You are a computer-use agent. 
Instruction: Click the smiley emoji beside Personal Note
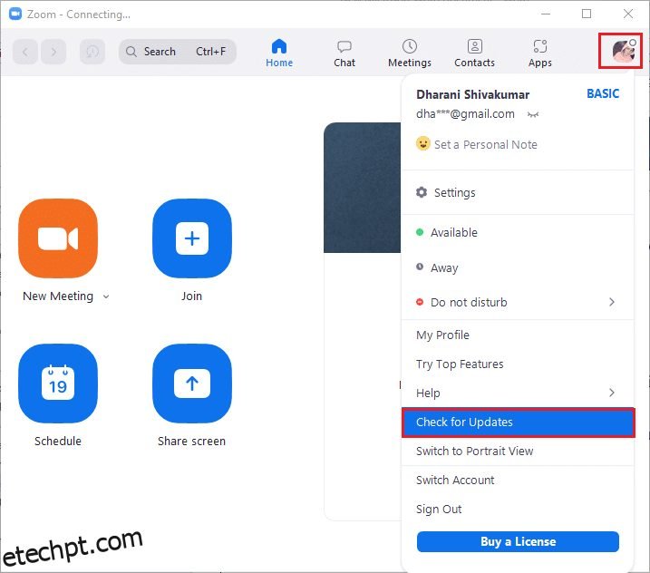(422, 143)
